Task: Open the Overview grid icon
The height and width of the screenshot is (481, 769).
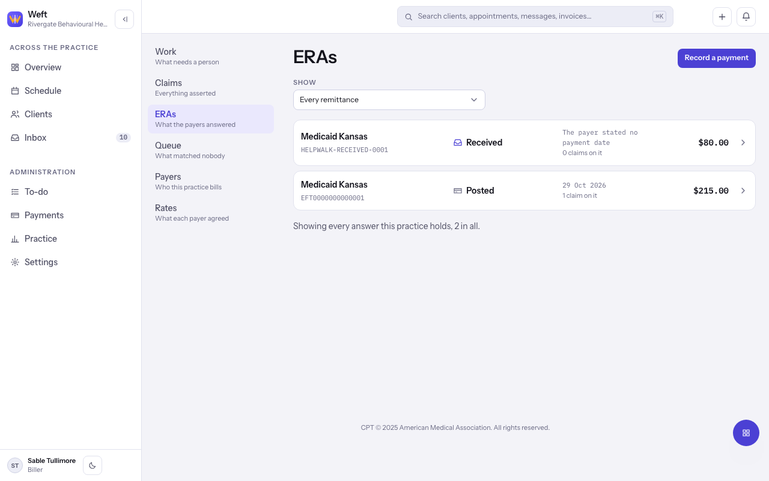Action: 15,67
